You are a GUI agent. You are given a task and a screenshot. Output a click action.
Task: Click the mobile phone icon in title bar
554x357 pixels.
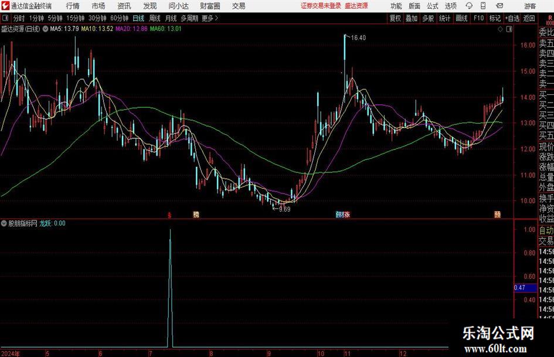coord(483,6)
